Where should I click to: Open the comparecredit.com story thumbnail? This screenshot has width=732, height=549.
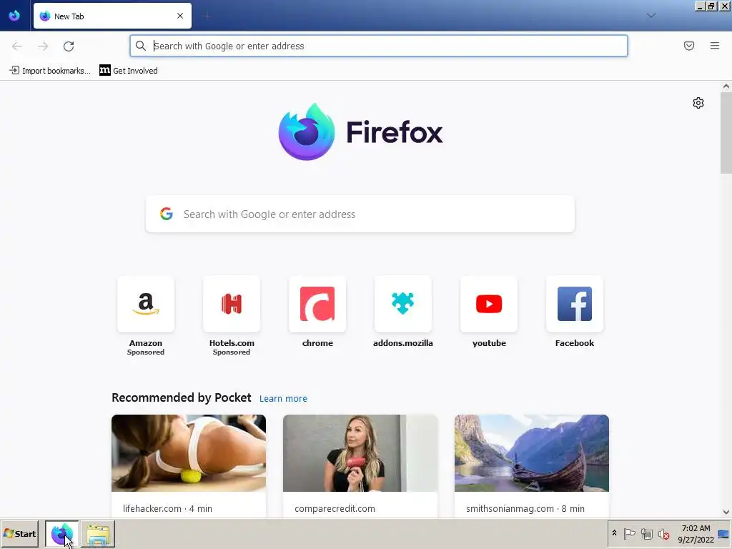(360, 452)
